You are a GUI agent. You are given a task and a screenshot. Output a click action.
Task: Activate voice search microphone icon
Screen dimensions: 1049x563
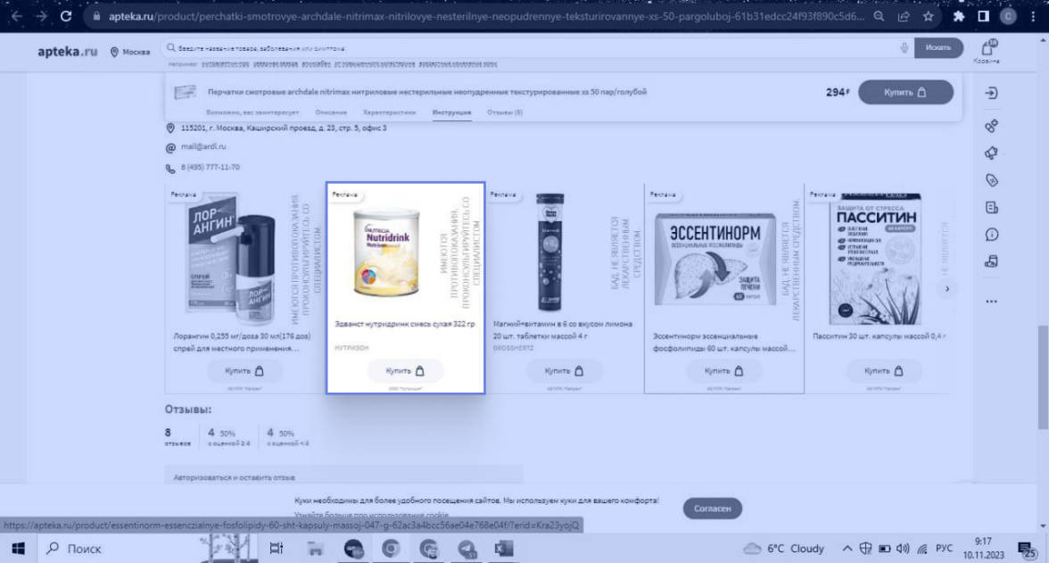tap(904, 47)
